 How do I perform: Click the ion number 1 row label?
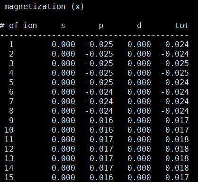pos(11,44)
